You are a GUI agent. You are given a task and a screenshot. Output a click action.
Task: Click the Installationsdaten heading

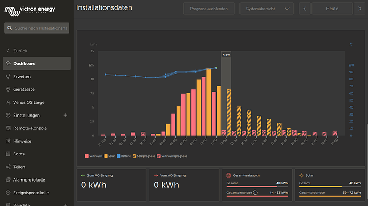point(104,8)
